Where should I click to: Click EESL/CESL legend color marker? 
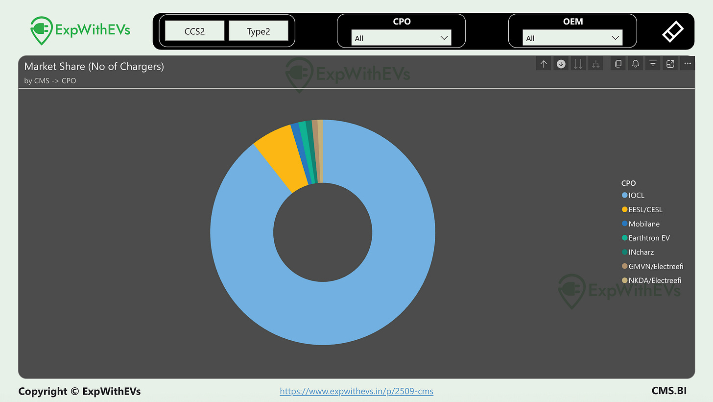tap(624, 209)
